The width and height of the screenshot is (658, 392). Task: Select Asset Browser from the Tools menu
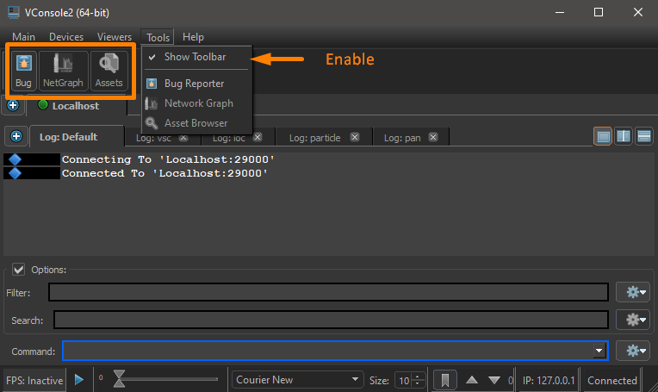(x=196, y=123)
